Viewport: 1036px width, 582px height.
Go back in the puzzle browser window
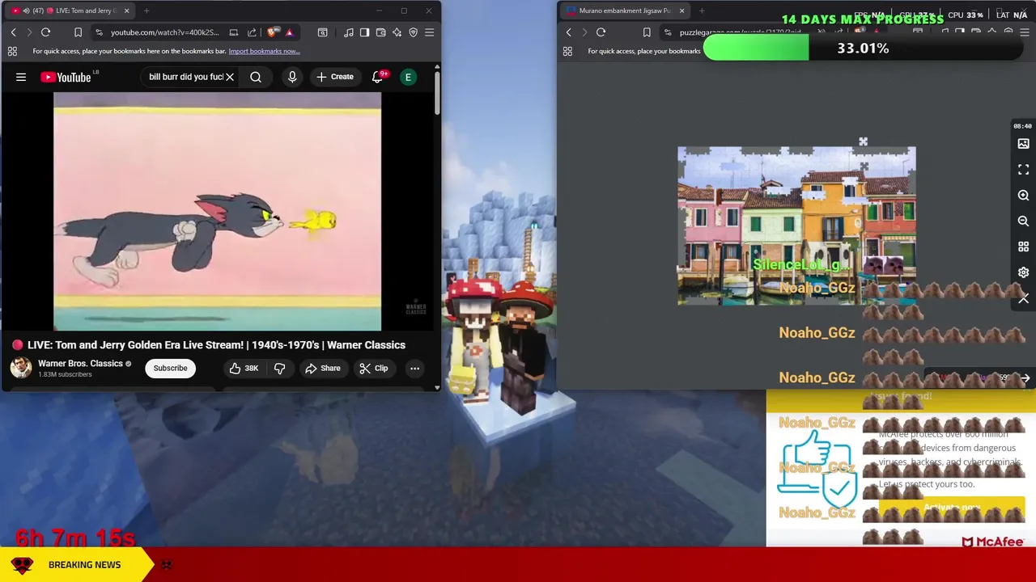pyautogui.click(x=568, y=32)
